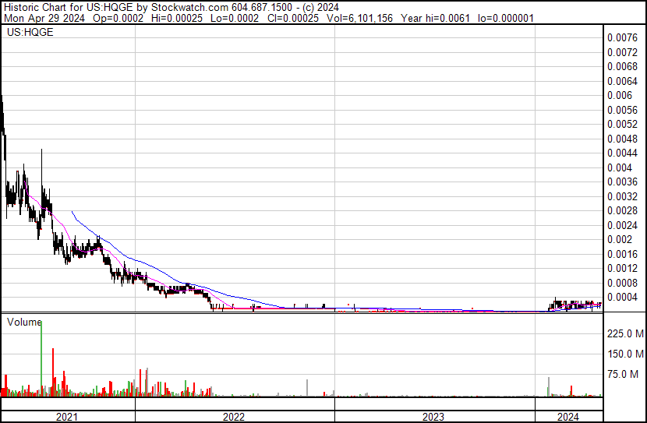Click the 0.0052 price axis label
Image resolution: width=647 pixels, height=423 pixels.
click(x=622, y=124)
